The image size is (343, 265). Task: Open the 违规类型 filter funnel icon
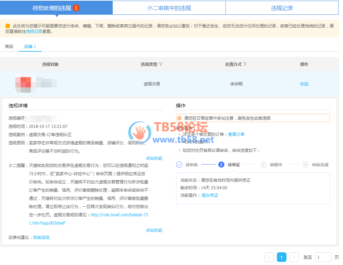(161, 64)
